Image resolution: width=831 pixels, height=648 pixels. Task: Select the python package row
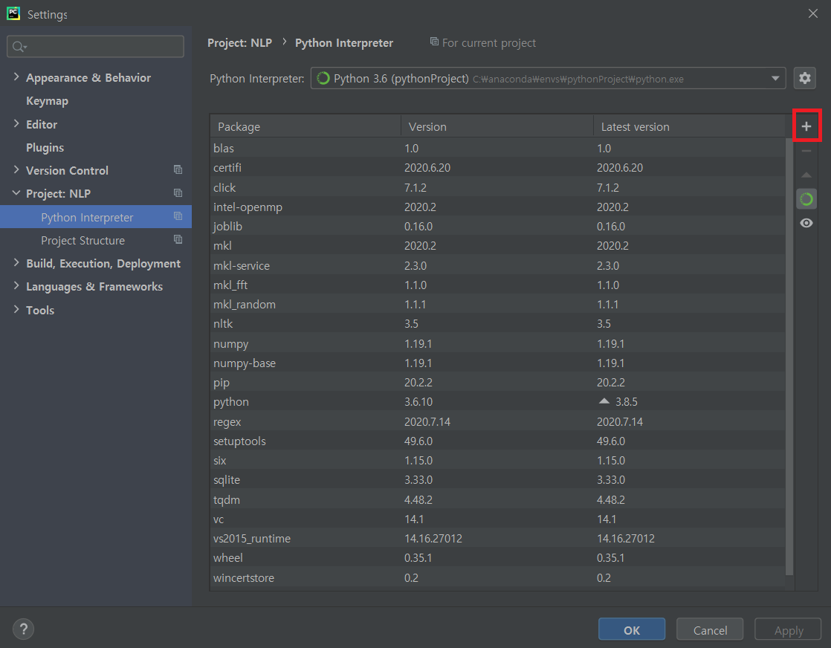498,401
